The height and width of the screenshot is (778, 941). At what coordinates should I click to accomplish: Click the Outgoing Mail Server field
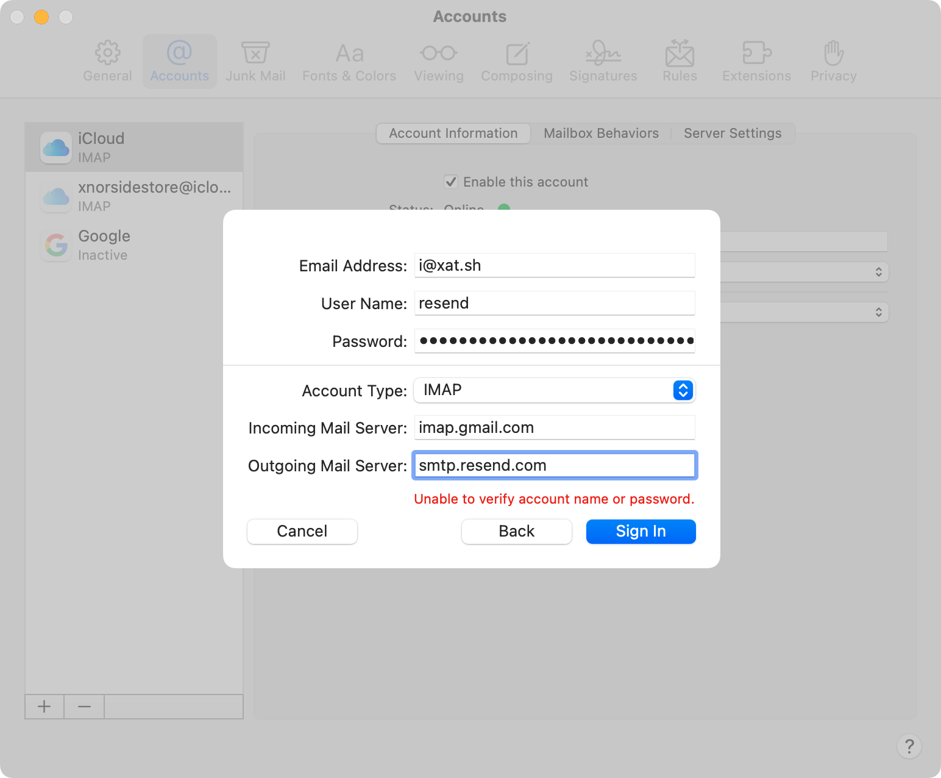[x=555, y=466]
